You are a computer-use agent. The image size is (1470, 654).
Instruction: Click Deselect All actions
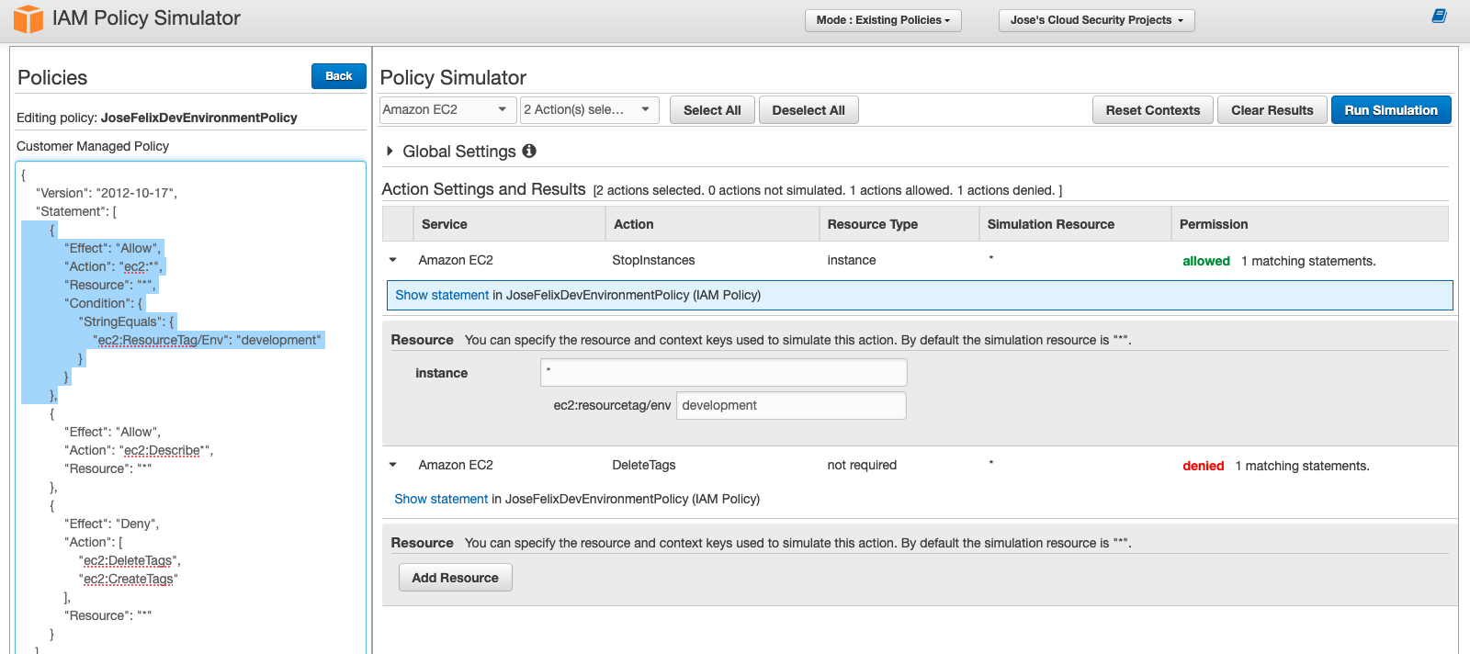point(808,110)
